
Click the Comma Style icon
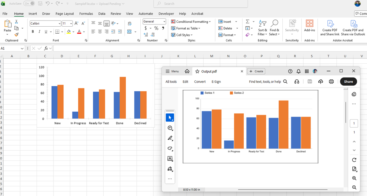click(163, 28)
